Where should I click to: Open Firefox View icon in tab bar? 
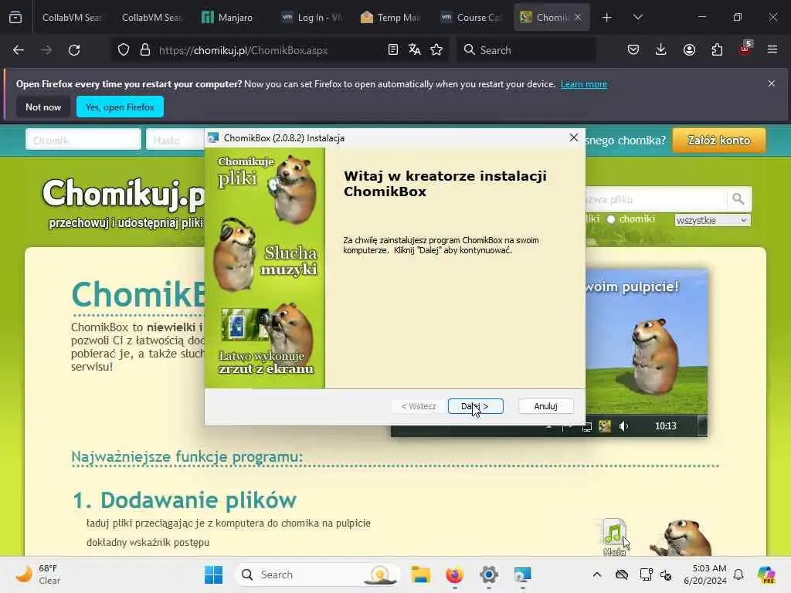point(15,17)
